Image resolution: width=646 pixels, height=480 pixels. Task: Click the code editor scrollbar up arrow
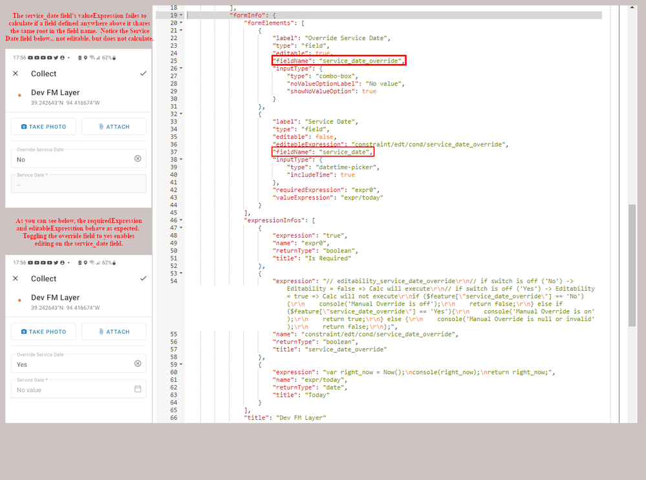click(632, 8)
